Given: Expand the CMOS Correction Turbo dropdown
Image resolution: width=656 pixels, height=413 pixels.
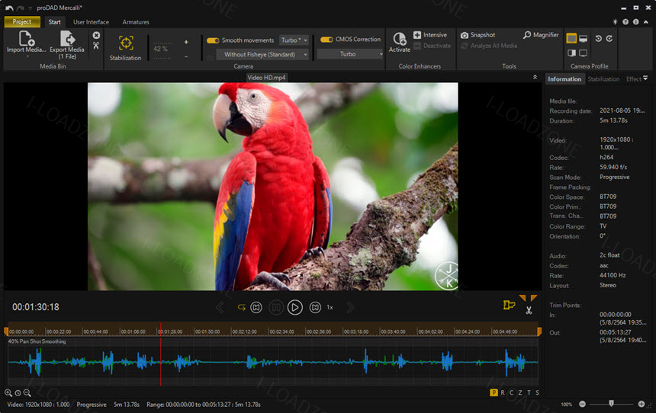Looking at the screenshot, I should pos(350,54).
